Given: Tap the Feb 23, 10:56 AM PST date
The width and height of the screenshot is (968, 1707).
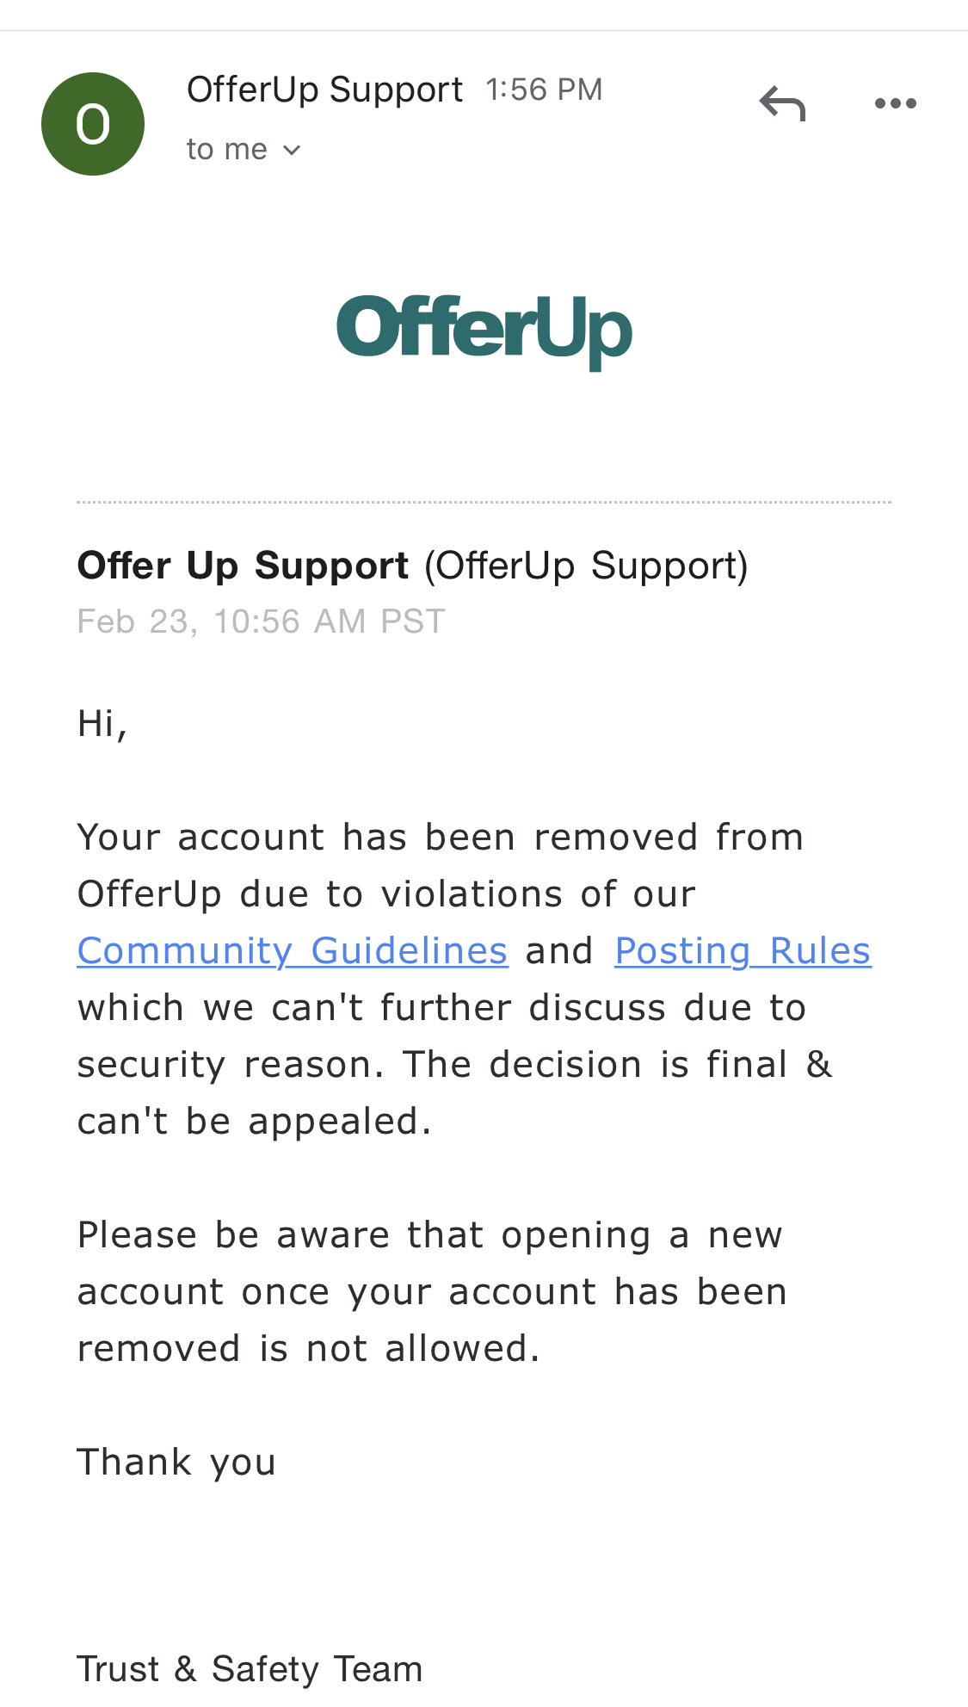Looking at the screenshot, I should click(261, 622).
